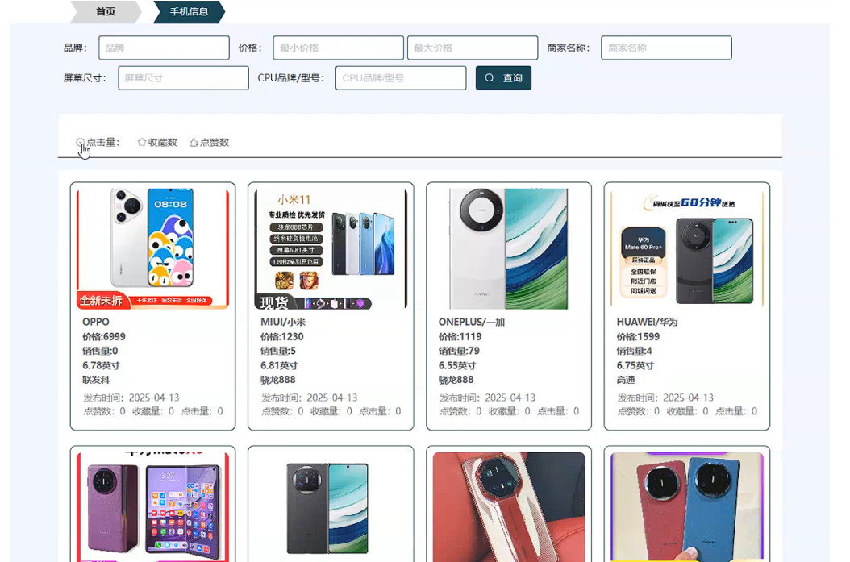Screen dimensions: 850x562
Task: Click the 联发科 CPU text
Action: [x=96, y=380]
